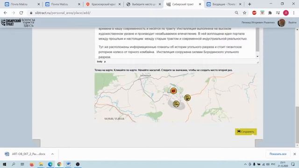Click the Выйти logout link

(292, 22)
